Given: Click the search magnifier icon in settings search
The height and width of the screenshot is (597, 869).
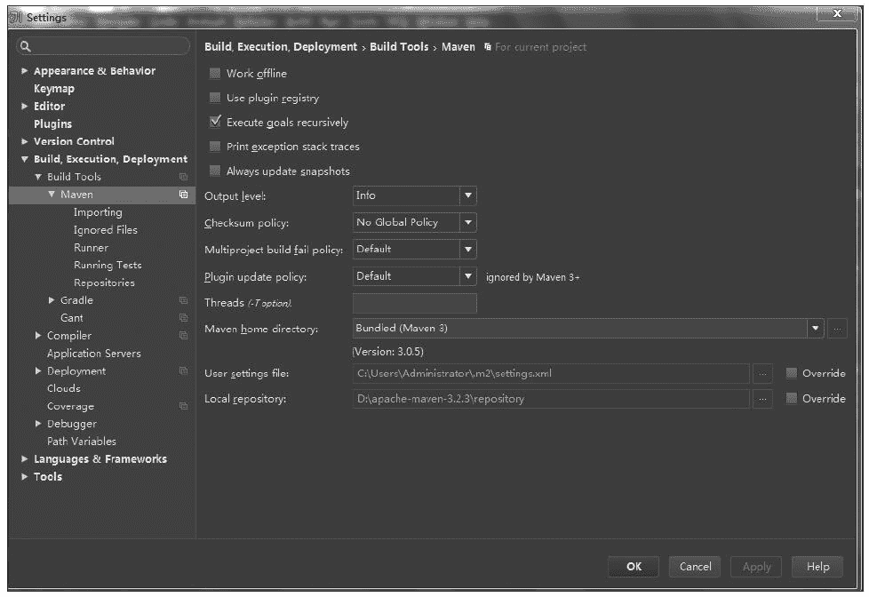Looking at the screenshot, I should (x=26, y=46).
